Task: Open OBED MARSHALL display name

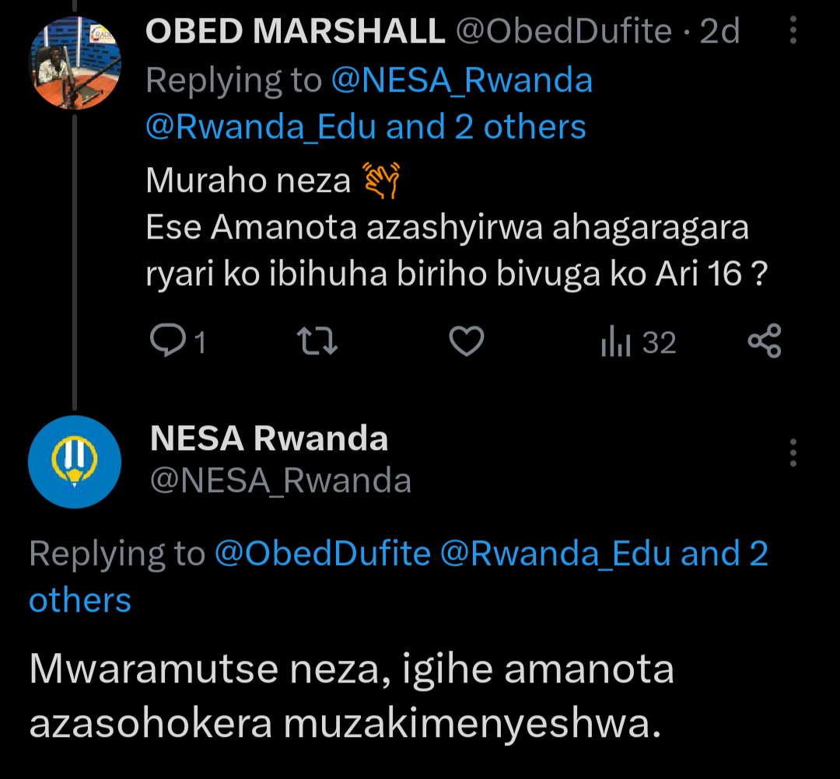Action: click(296, 32)
